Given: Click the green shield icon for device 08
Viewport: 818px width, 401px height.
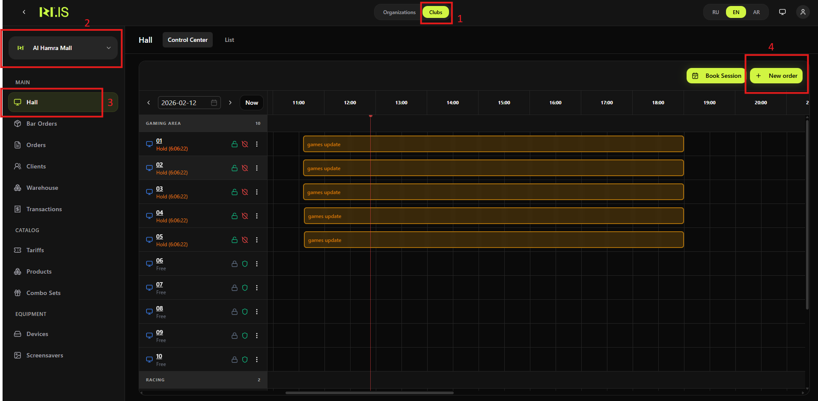Looking at the screenshot, I should coord(245,312).
